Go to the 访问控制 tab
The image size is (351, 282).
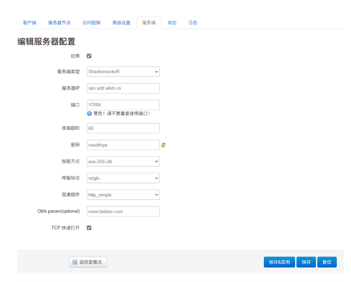coord(91,23)
